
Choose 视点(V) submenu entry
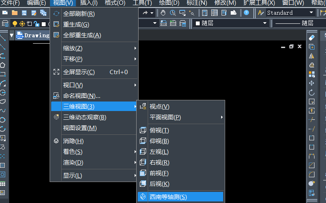point(181,107)
